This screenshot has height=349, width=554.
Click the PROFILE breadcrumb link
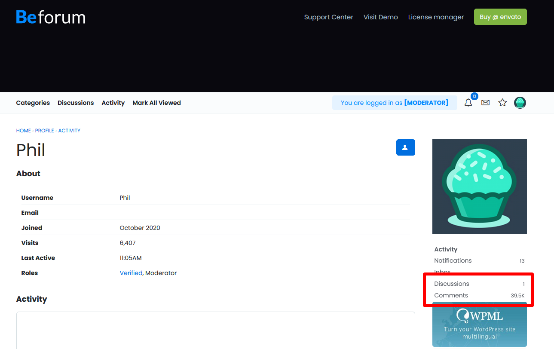[45, 131]
